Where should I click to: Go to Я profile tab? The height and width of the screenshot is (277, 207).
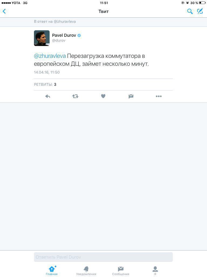tap(155, 271)
